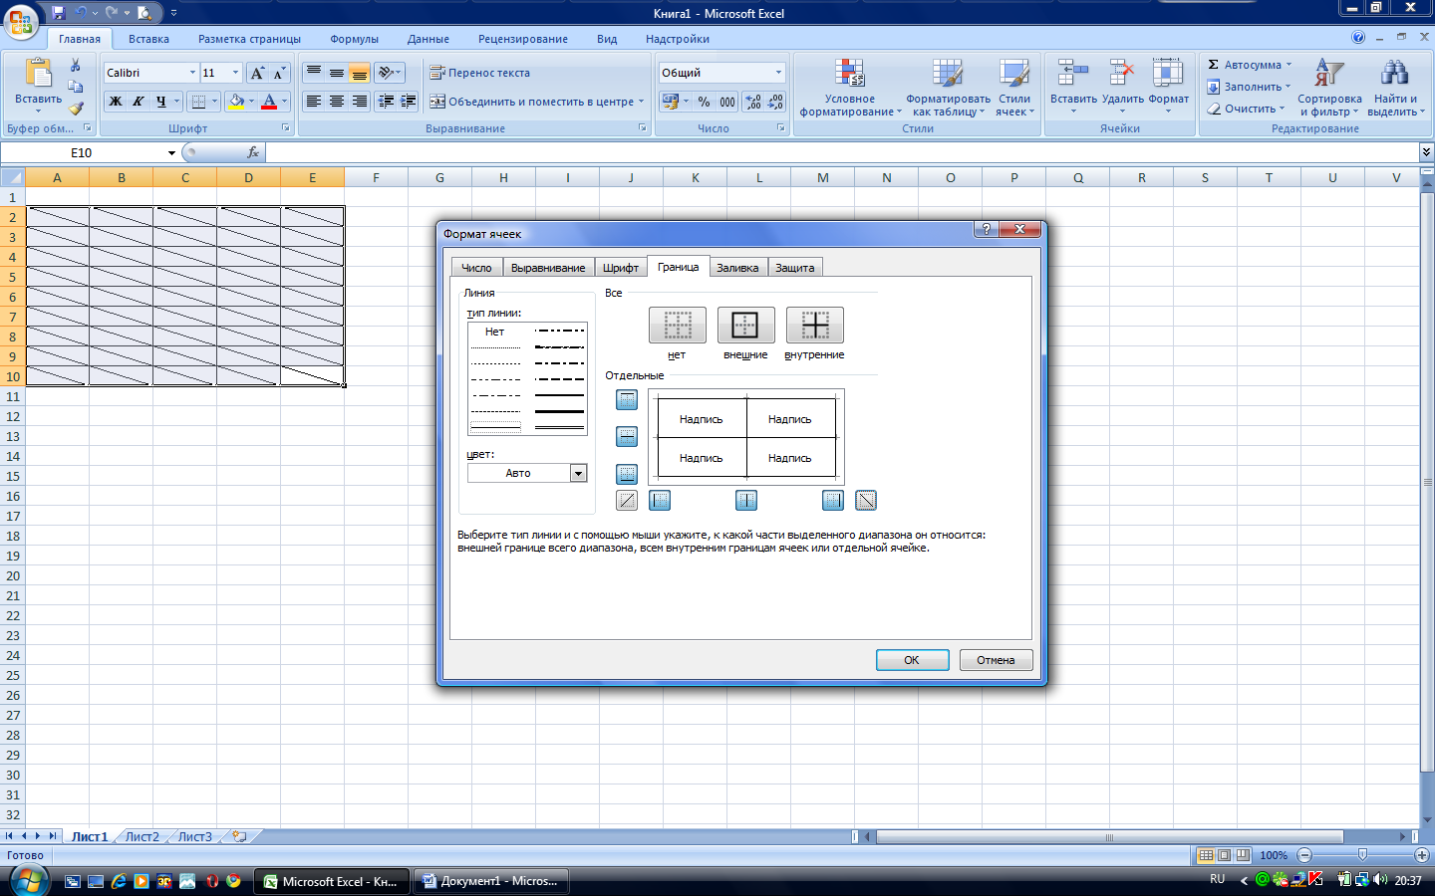The width and height of the screenshot is (1435, 896).
Task: Click the insert function fx icon
Action: click(253, 152)
